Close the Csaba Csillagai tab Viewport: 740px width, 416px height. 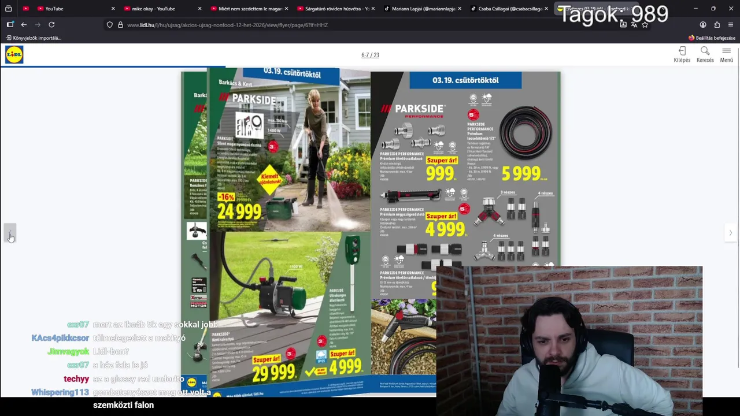[x=546, y=9]
